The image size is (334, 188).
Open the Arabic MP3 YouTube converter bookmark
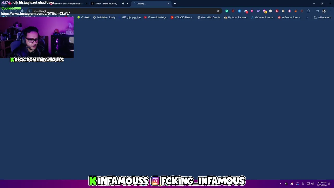point(129,17)
